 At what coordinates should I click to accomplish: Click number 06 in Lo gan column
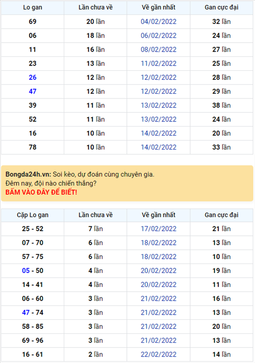(x=32, y=36)
